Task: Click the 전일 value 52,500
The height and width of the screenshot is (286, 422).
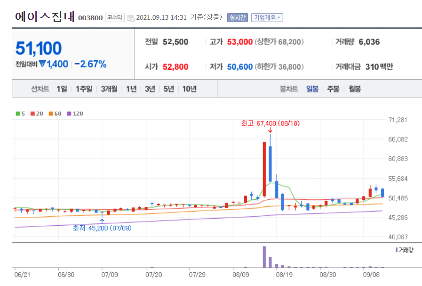Action: coord(175,42)
